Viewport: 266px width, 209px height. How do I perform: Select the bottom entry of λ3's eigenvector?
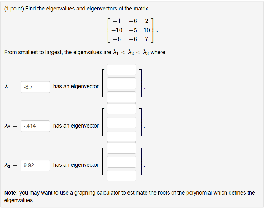click(x=121, y=175)
